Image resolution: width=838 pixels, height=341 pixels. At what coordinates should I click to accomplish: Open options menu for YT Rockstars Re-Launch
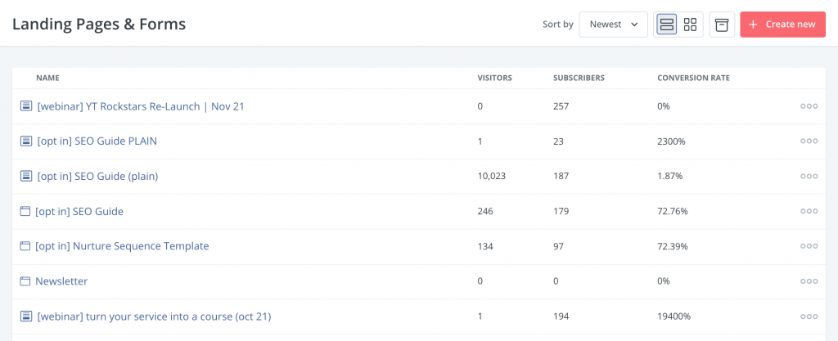pyautogui.click(x=809, y=106)
